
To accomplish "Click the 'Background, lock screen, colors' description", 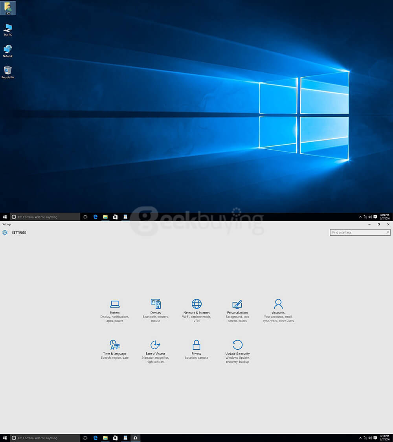I will click(237, 319).
